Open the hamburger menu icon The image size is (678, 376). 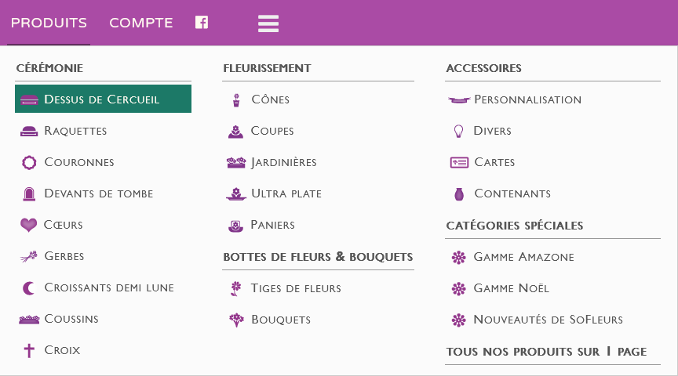click(268, 23)
